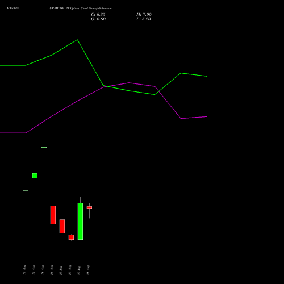Select the small red candlestick for 28 Aug
Screen dimensions: 284x284
pyautogui.click(x=89, y=208)
